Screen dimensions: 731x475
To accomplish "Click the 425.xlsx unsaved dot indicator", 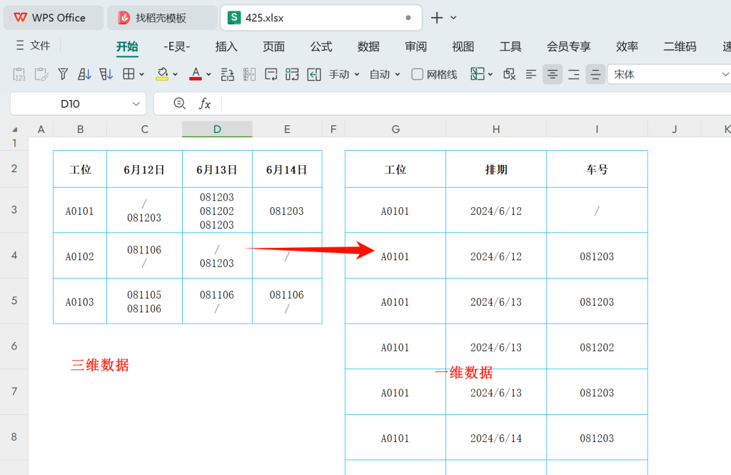I will coord(408,18).
